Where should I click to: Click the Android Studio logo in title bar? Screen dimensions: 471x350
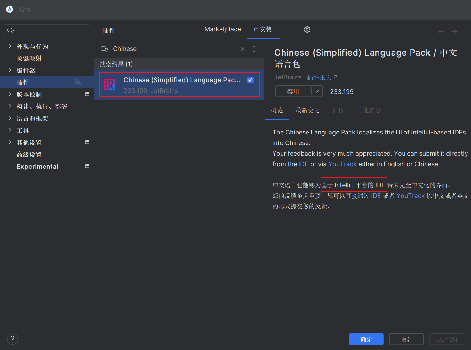click(x=10, y=9)
